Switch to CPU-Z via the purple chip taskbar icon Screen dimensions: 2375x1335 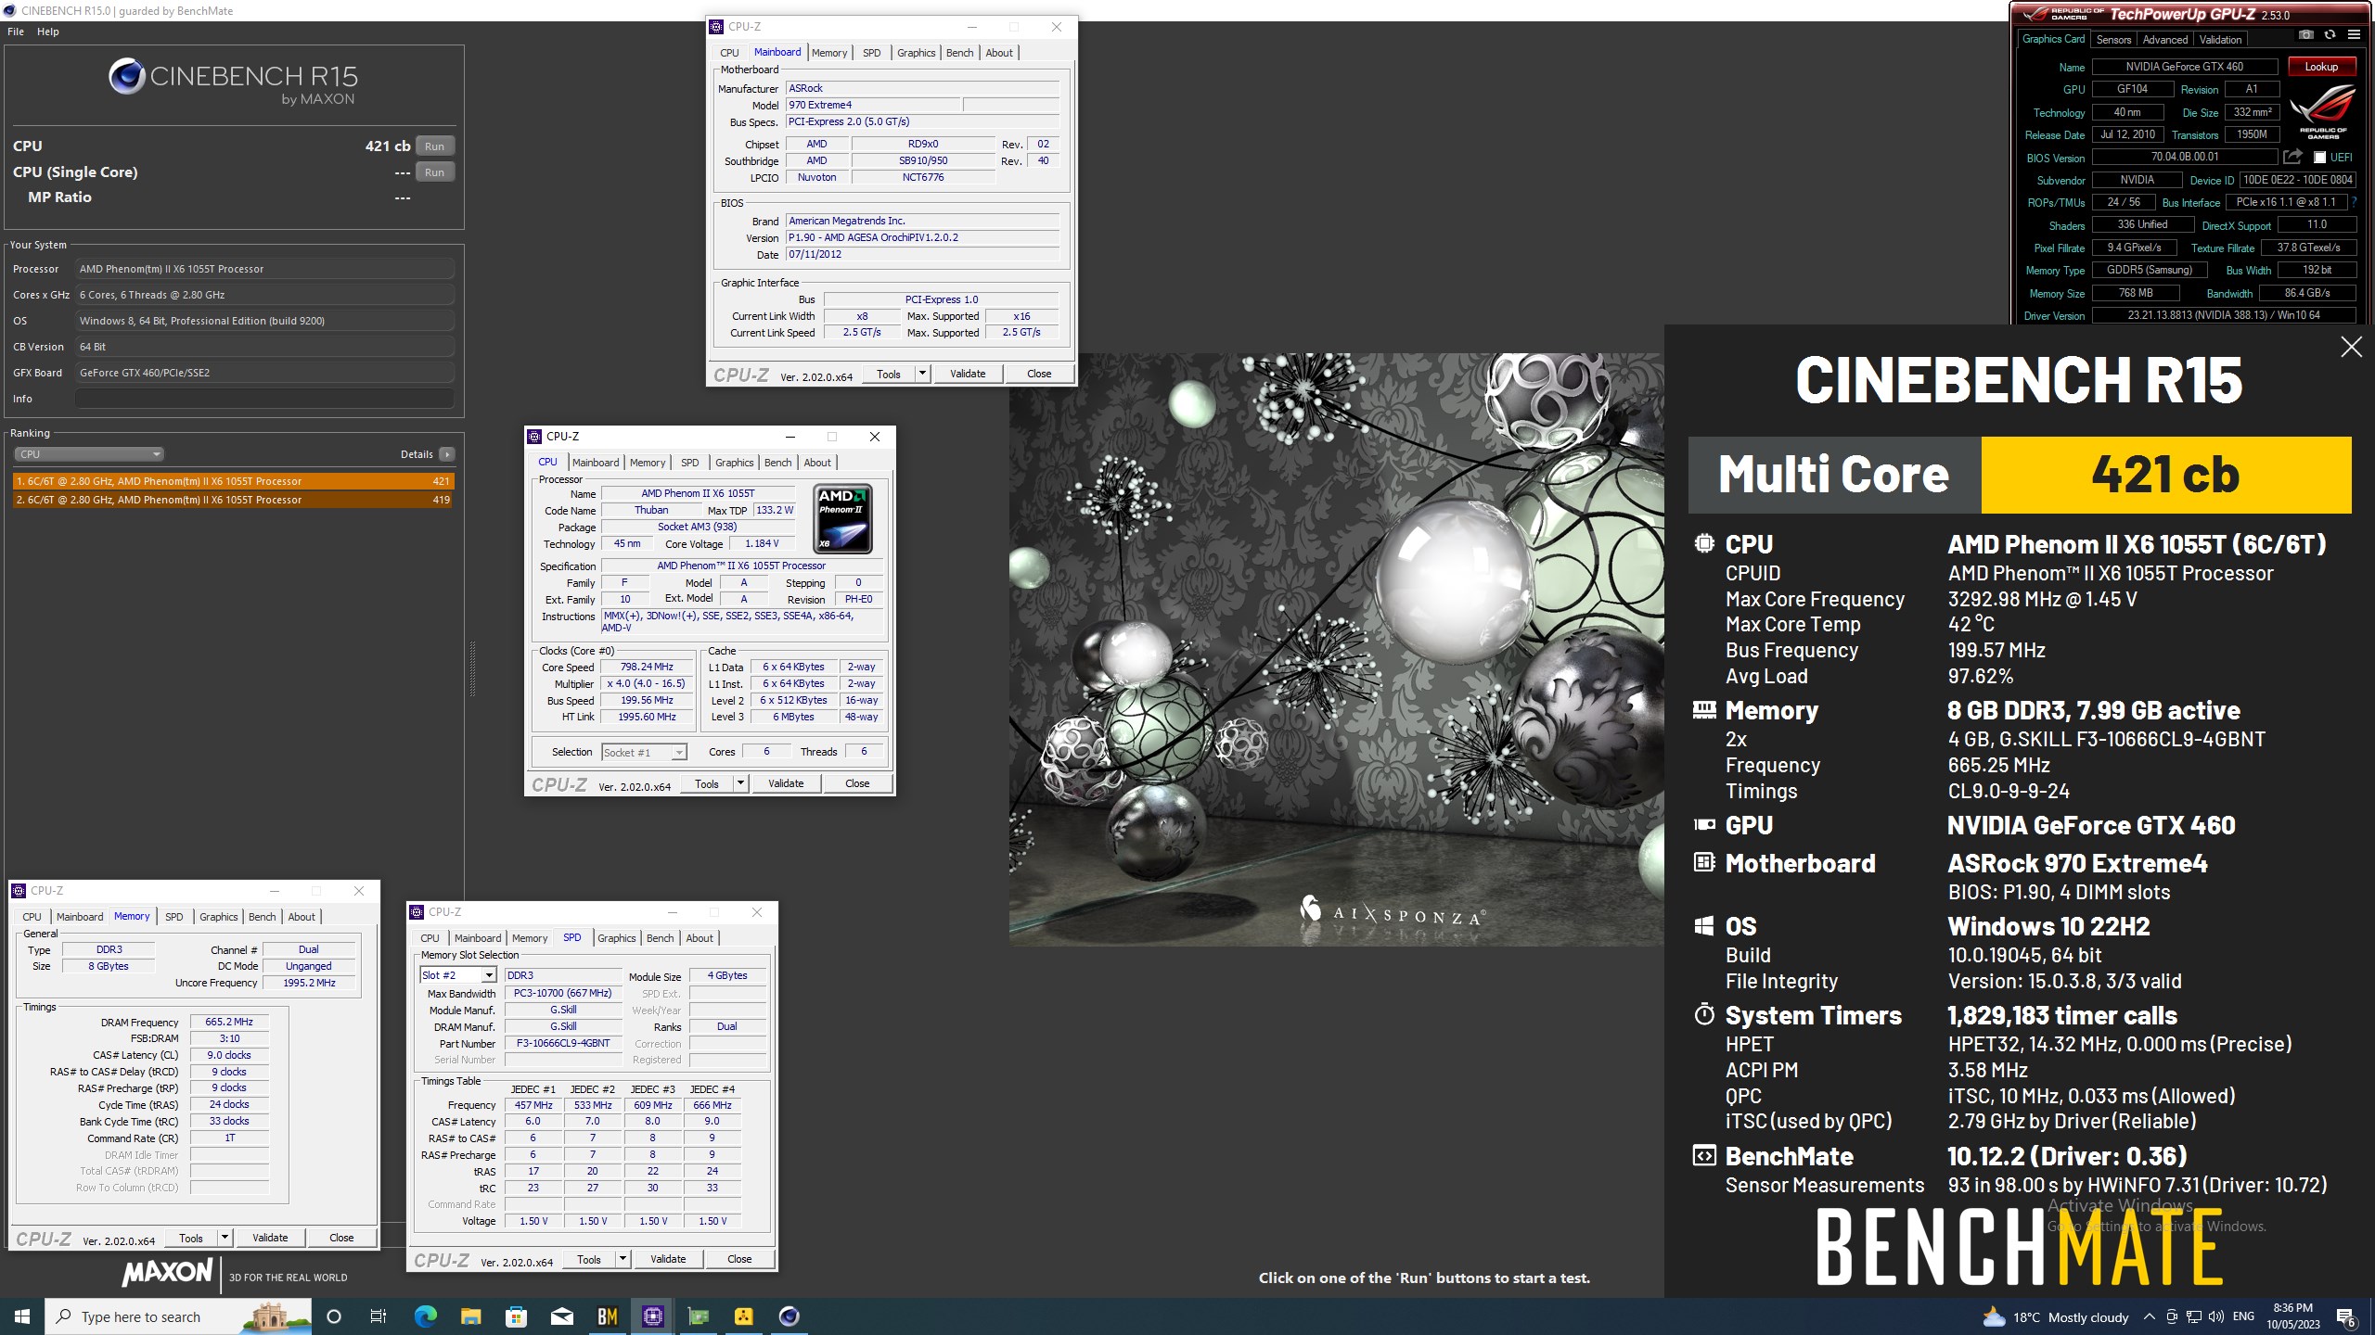tap(652, 1316)
